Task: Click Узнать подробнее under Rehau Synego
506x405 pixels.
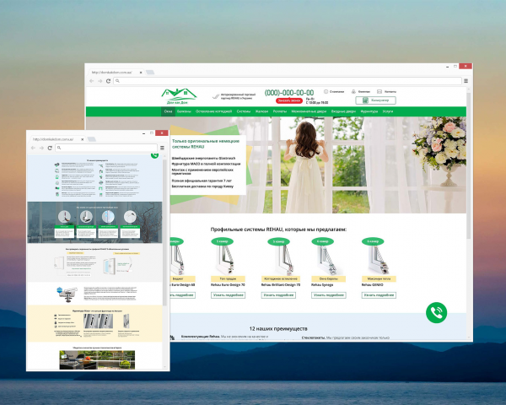Action: (x=329, y=295)
